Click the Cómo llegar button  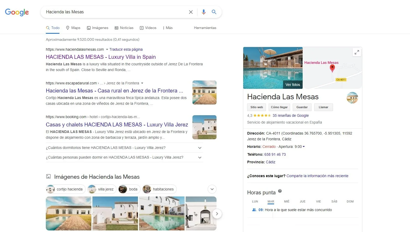click(279, 107)
